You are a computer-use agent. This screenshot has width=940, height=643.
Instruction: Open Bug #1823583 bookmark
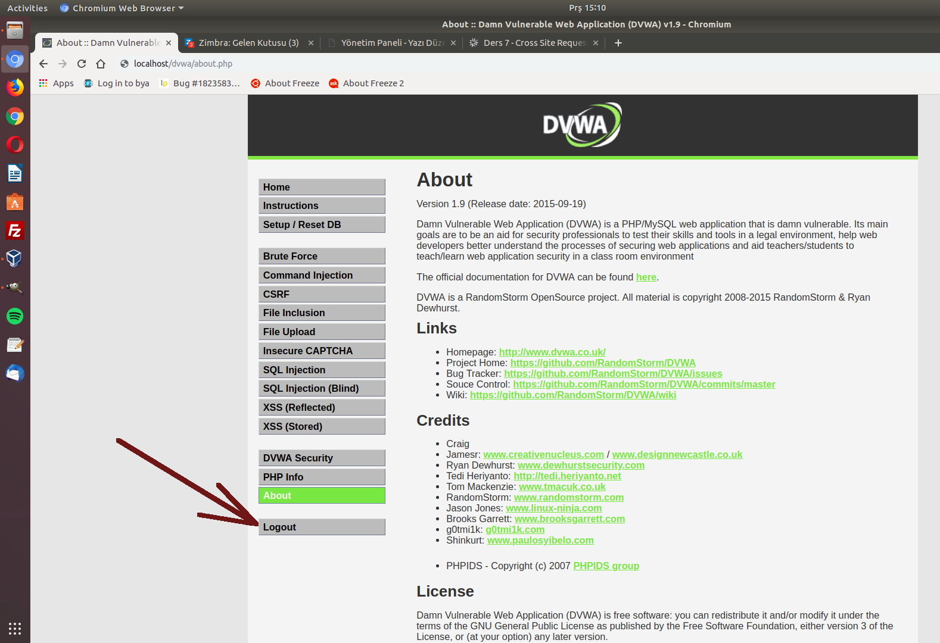pos(200,83)
